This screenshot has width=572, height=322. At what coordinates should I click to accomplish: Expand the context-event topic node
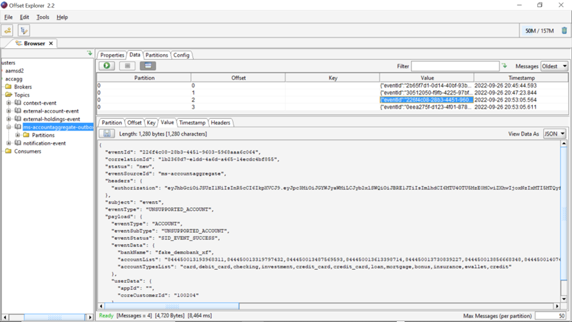point(9,103)
